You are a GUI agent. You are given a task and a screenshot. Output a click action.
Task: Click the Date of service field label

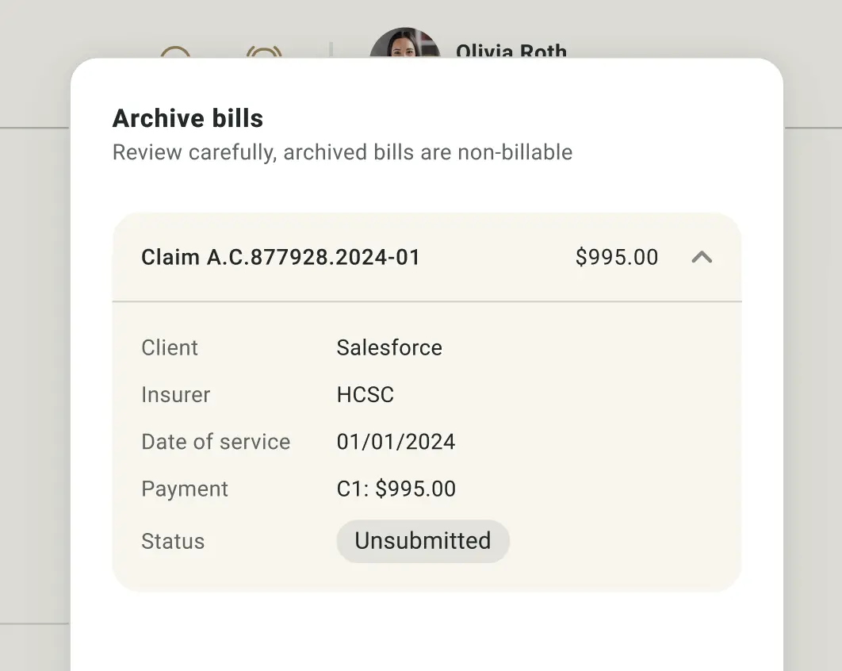[x=216, y=442]
